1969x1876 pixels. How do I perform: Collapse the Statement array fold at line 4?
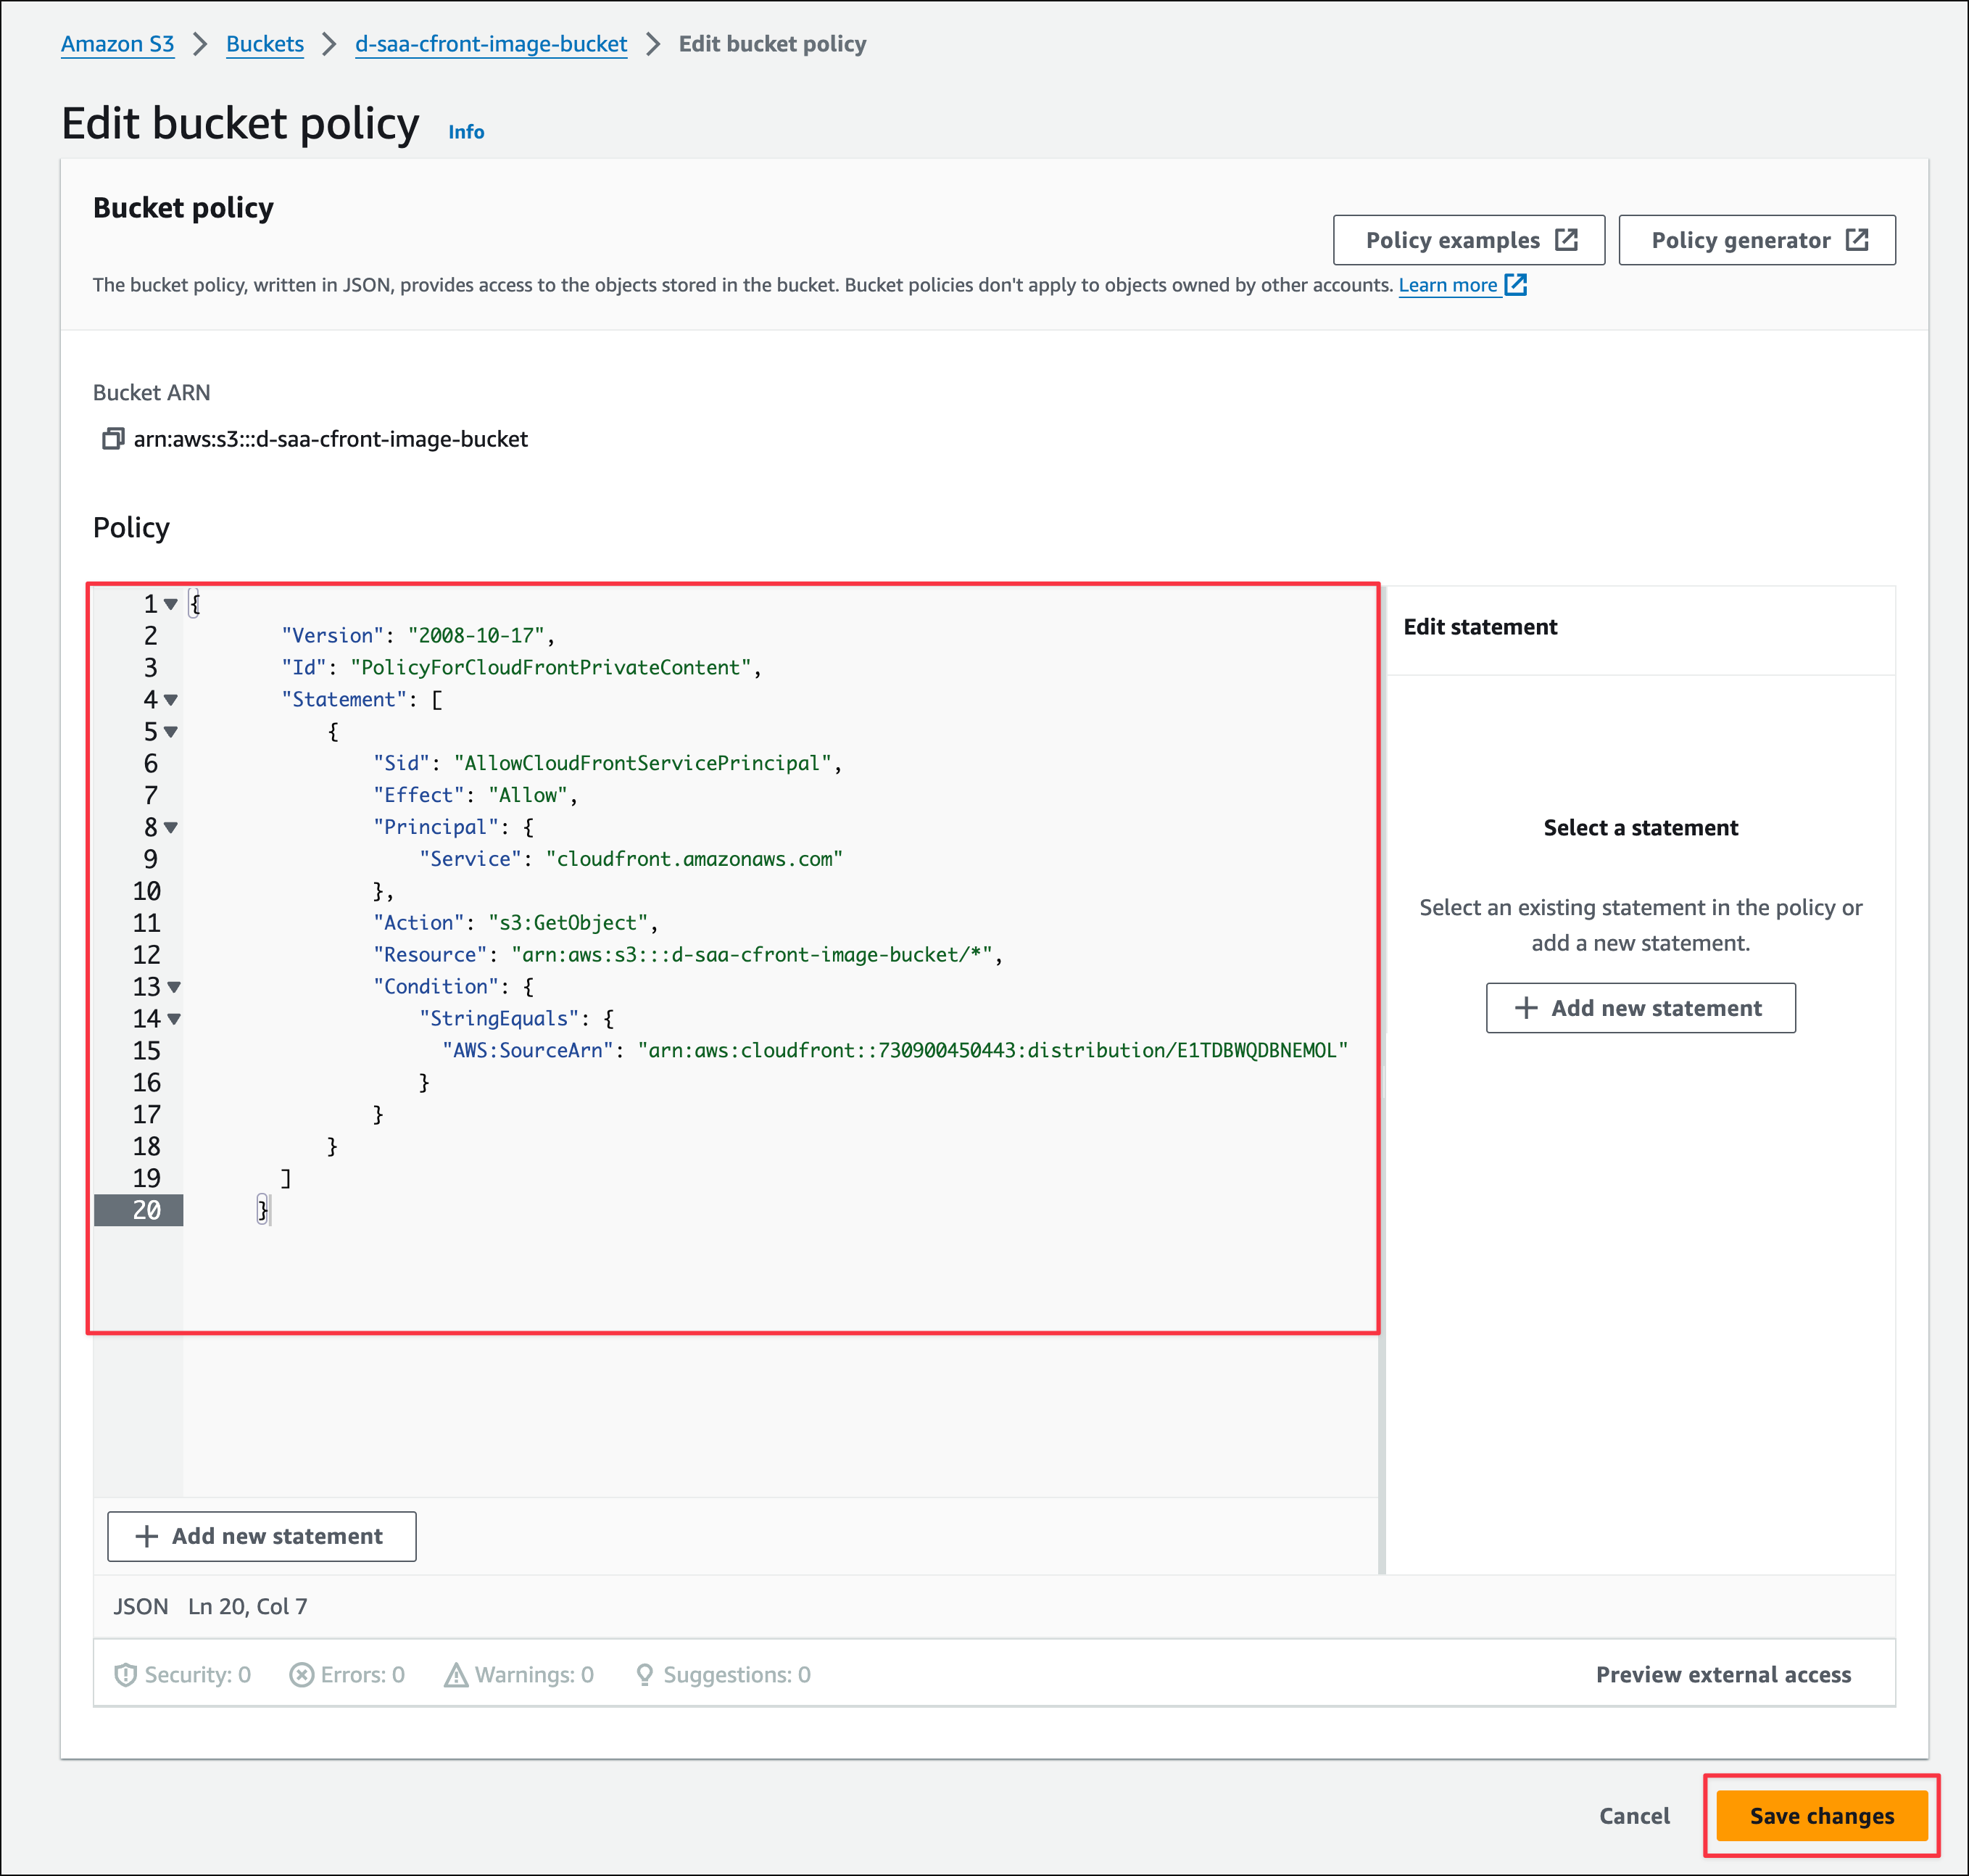pos(171,700)
